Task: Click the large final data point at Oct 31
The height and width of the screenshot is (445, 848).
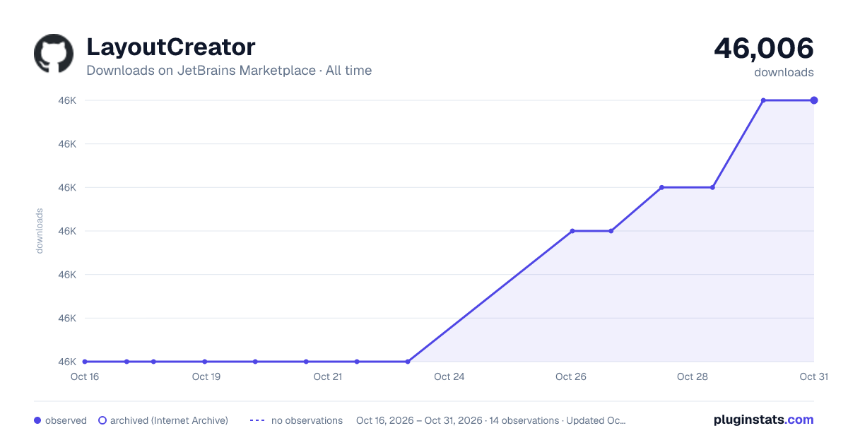Action: (814, 100)
